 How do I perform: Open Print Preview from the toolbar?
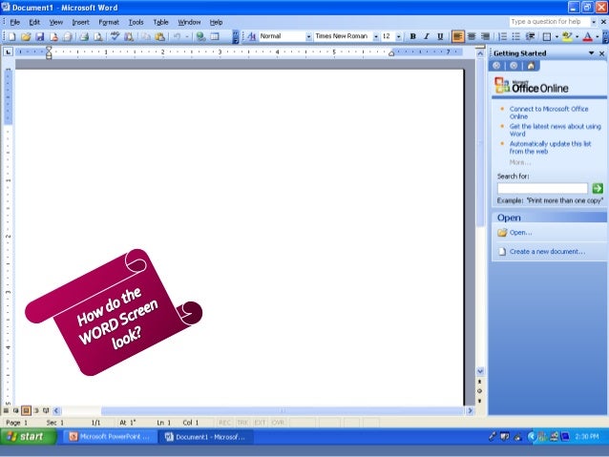click(98, 36)
